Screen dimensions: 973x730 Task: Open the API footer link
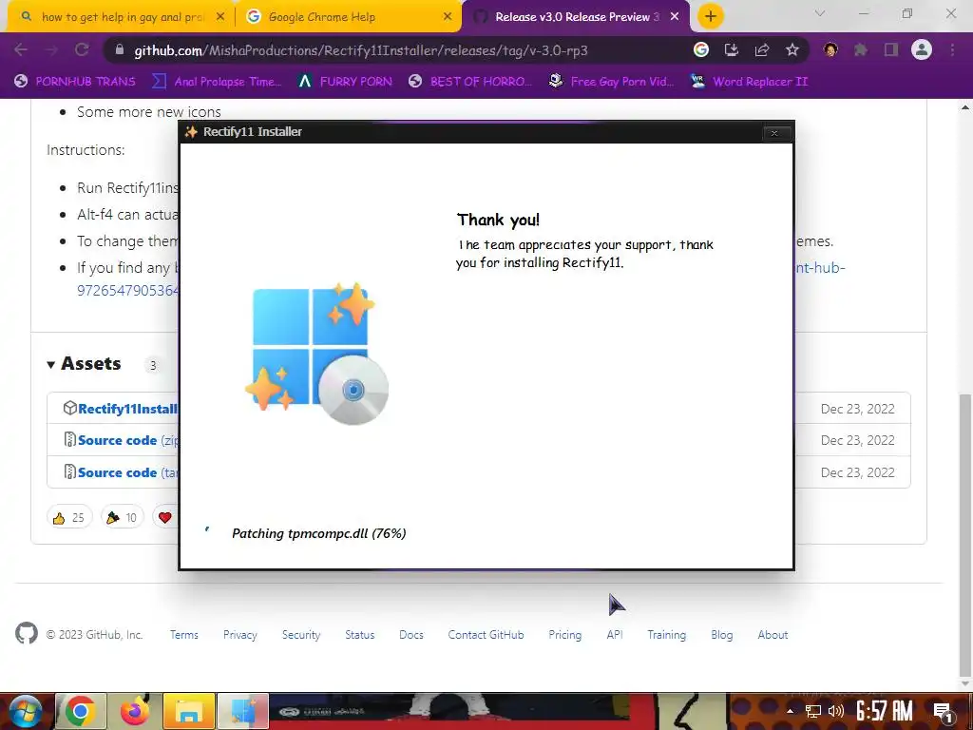615,634
